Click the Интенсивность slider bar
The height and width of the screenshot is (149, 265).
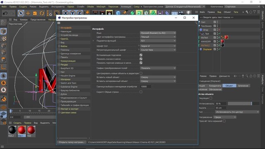[244, 103]
